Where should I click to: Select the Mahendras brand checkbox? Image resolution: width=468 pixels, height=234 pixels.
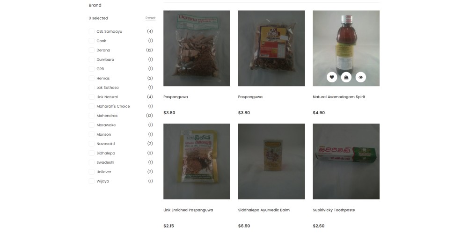[91, 116]
